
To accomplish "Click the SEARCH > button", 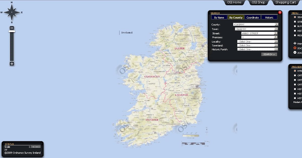I will pos(269,54).
